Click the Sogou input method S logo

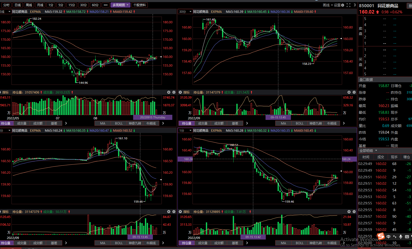(381, 236)
